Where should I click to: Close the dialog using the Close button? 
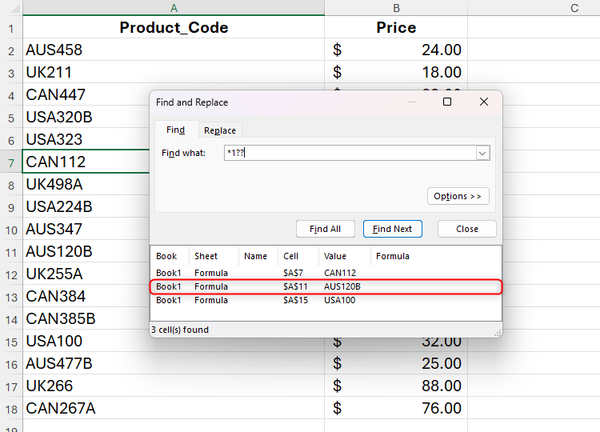tap(466, 229)
